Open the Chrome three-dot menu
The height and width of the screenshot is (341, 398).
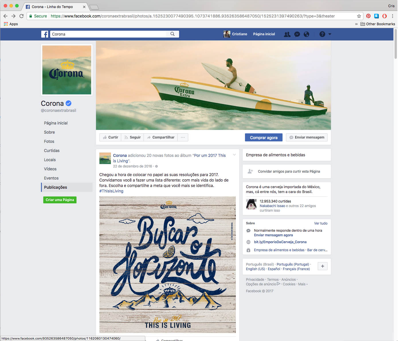[393, 16]
